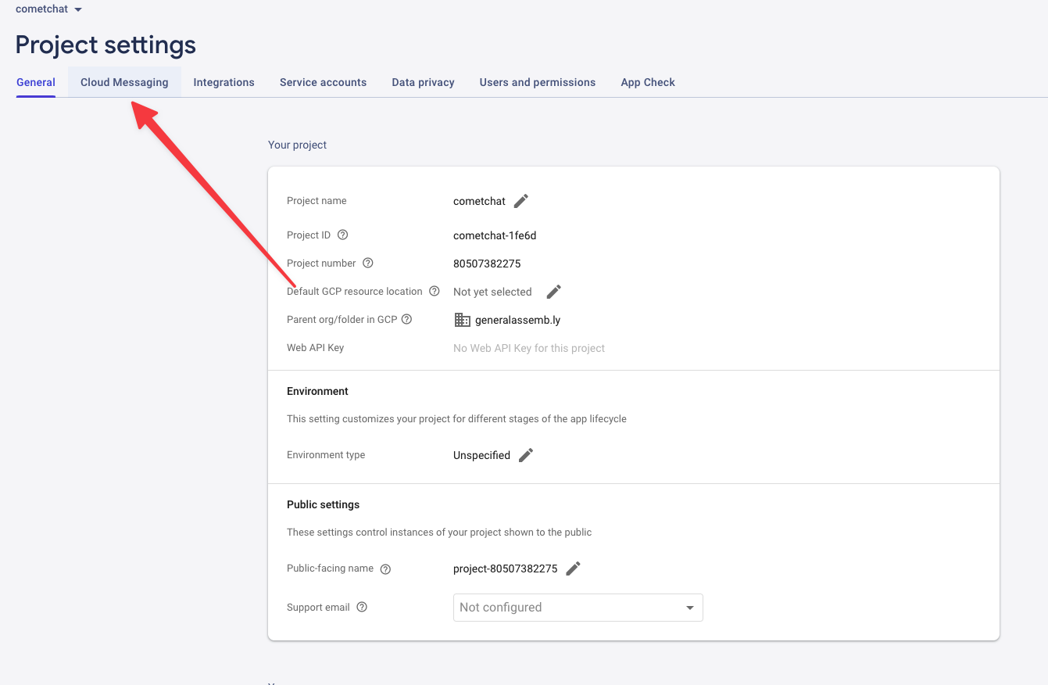Screen dimensions: 1048x685
Task: Select the project number 80507382275
Action: [487, 264]
